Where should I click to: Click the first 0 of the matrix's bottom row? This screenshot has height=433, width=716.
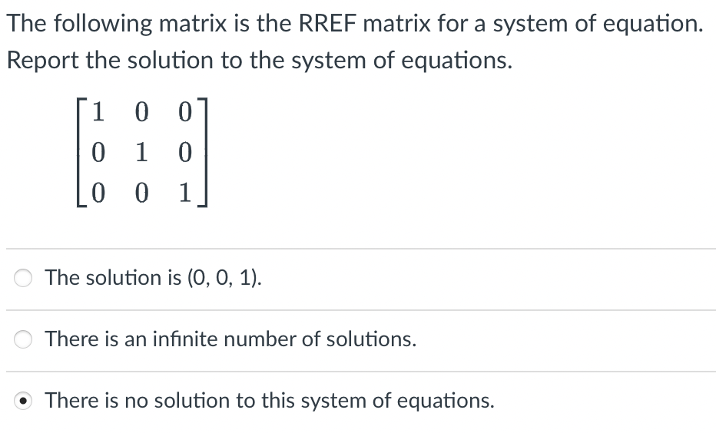pos(98,193)
